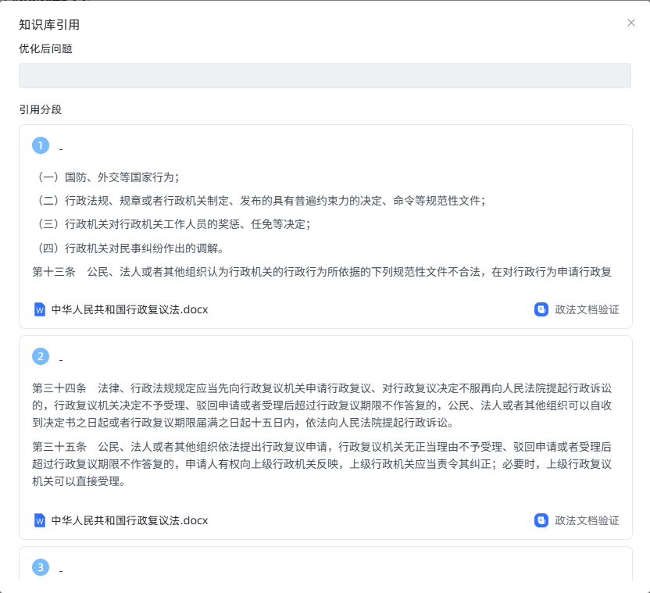650x593 pixels.
Task: Open Word file icon in citation 1
Action: click(40, 309)
